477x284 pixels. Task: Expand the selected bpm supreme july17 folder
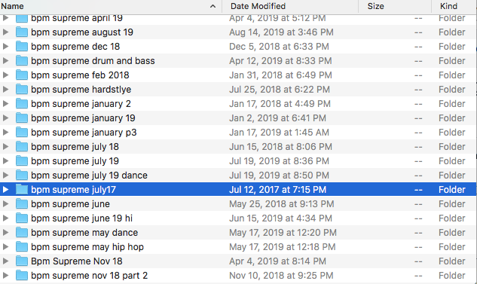coord(5,189)
